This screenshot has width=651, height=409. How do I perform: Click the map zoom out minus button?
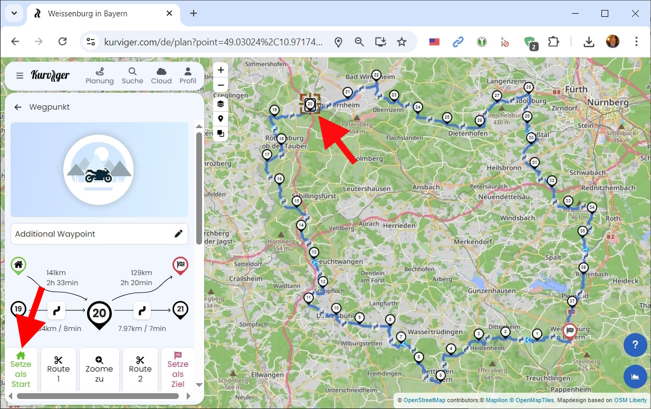pos(221,85)
